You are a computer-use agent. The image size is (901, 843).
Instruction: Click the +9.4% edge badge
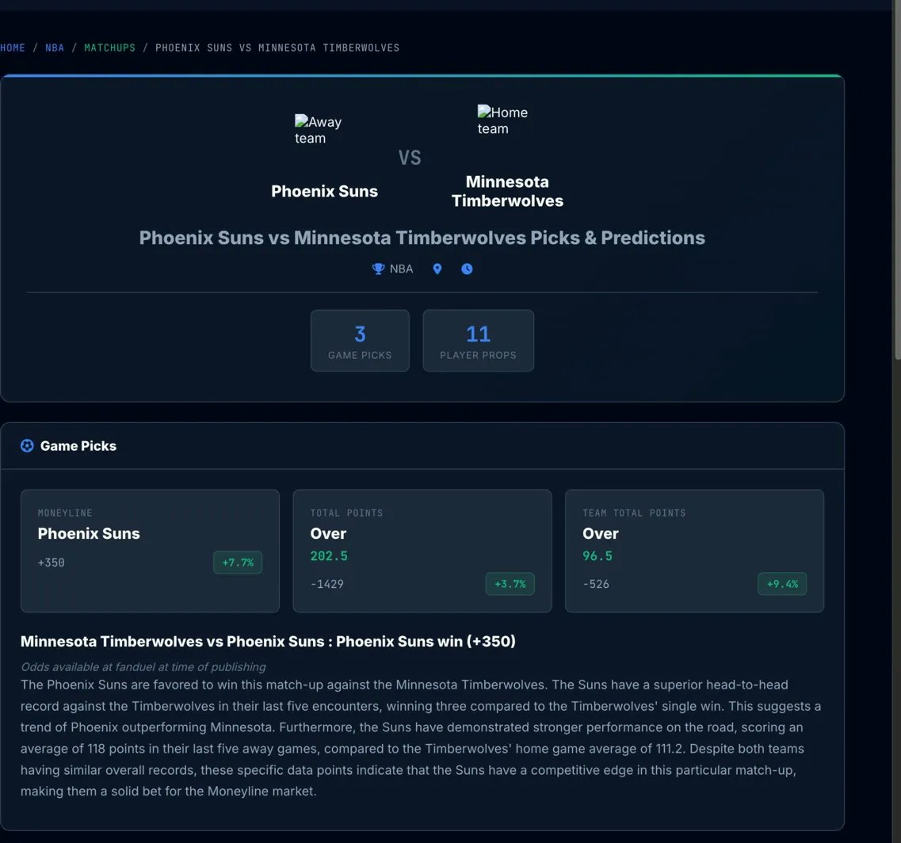(x=783, y=584)
